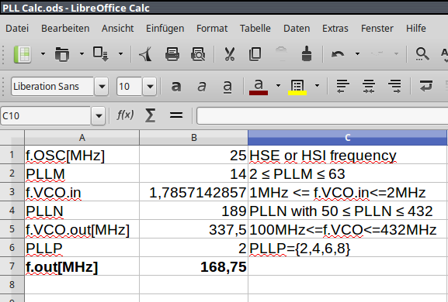Click the Clone Formatting paintbrush icon

pos(307,54)
